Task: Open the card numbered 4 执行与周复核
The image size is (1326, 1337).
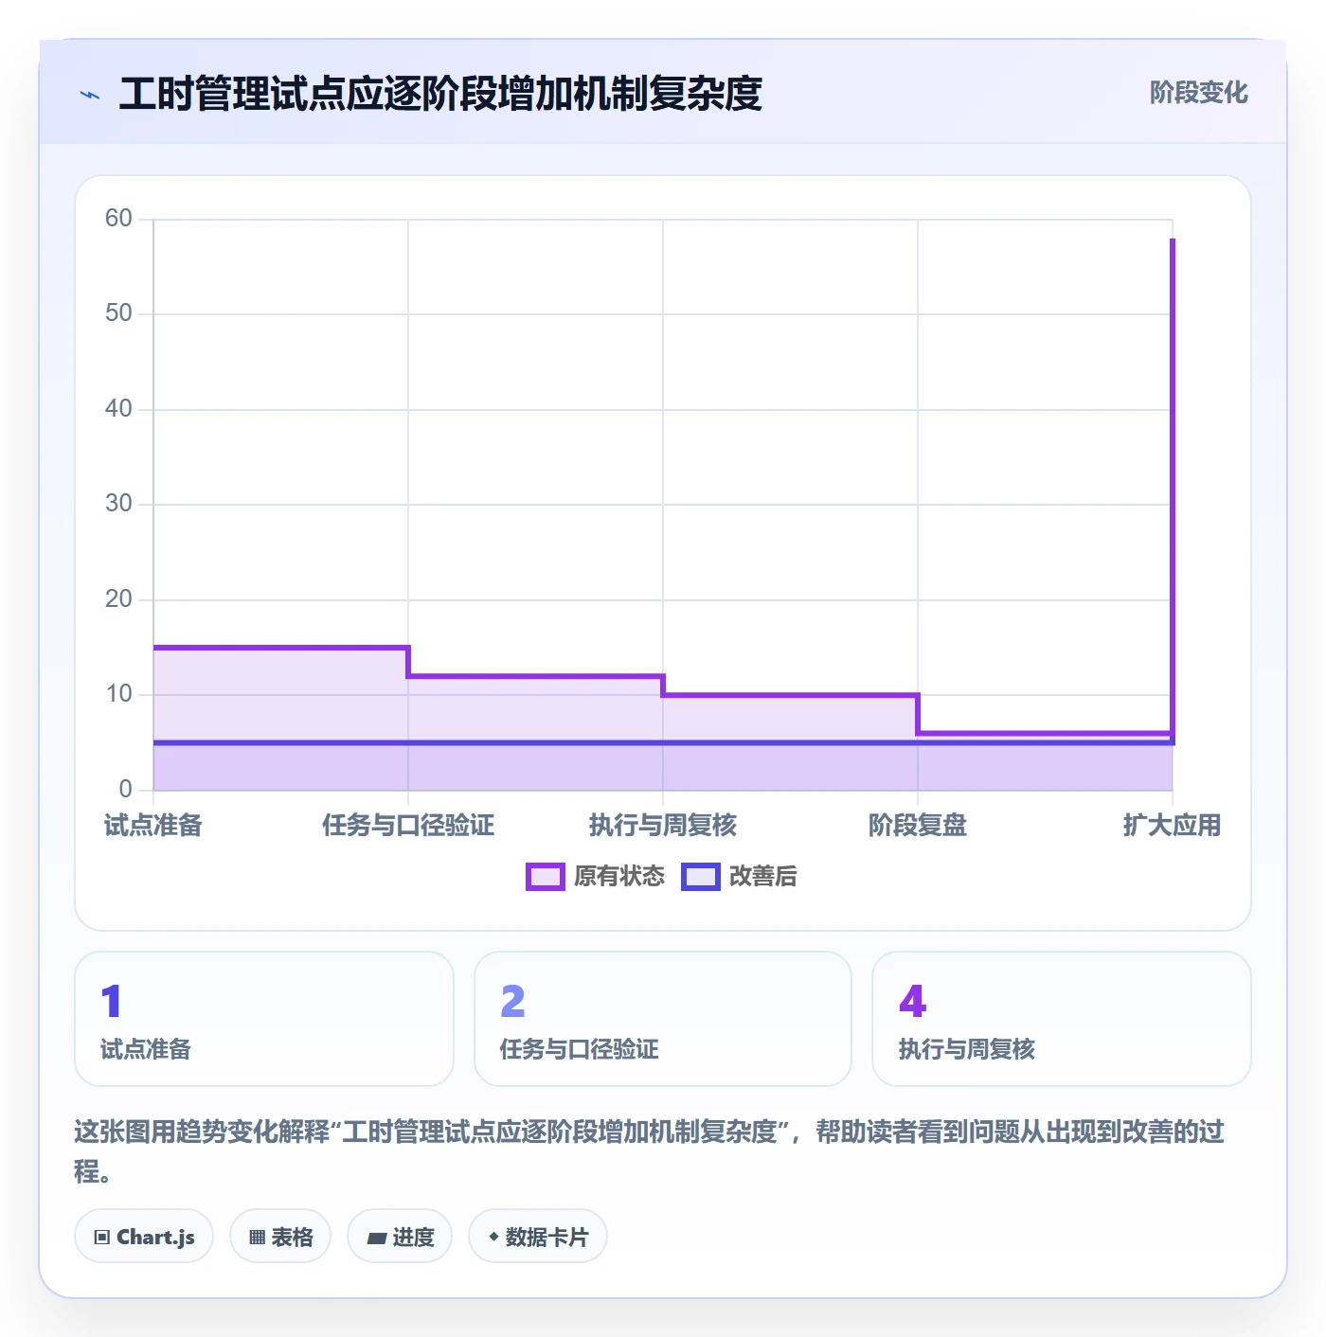Action: 1062,1019
